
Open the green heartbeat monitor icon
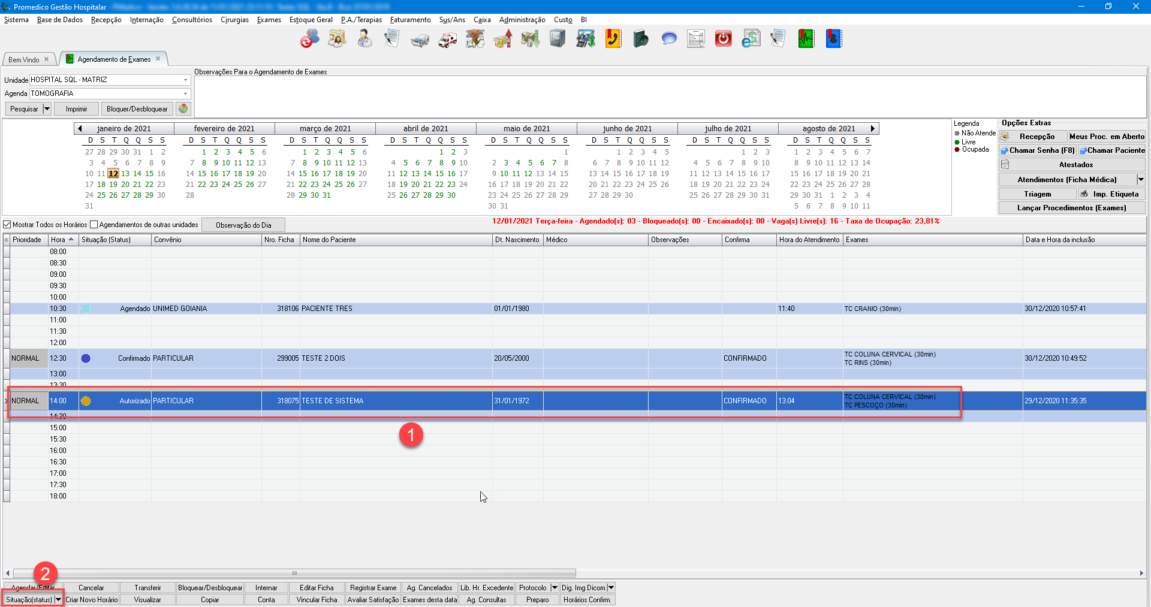tap(806, 40)
